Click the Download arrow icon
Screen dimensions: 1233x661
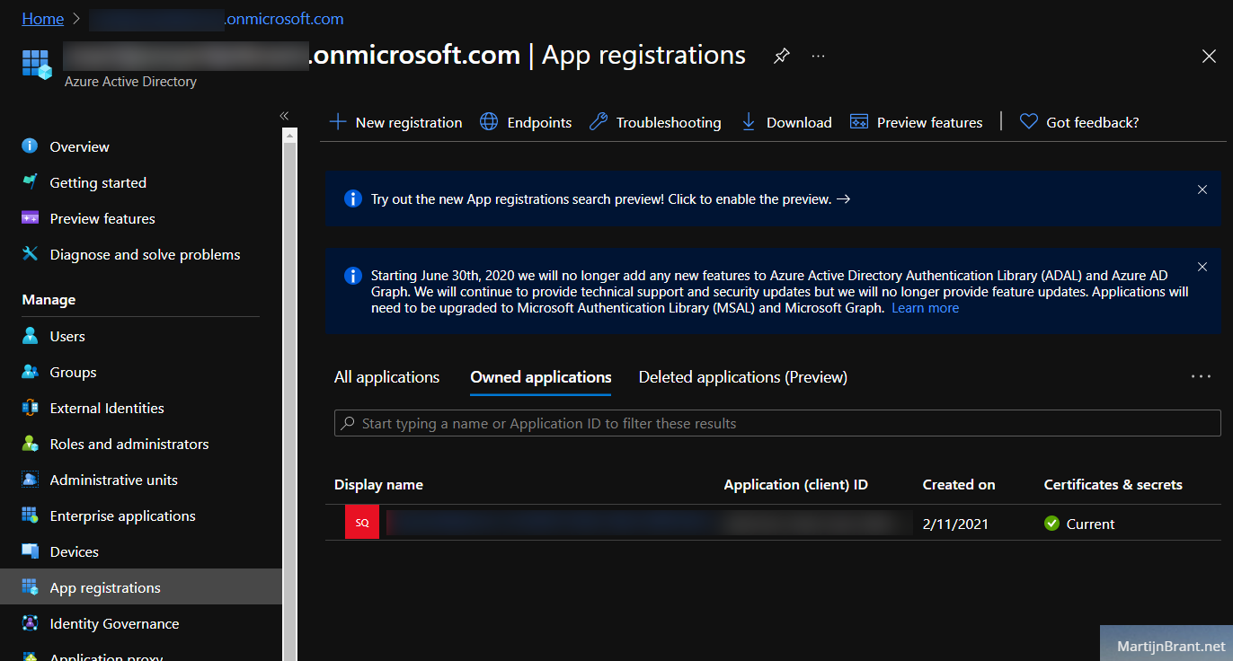point(749,122)
